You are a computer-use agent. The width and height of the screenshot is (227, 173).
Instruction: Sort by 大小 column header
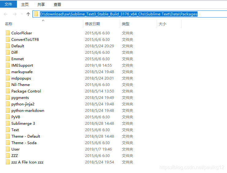click(x=162, y=24)
